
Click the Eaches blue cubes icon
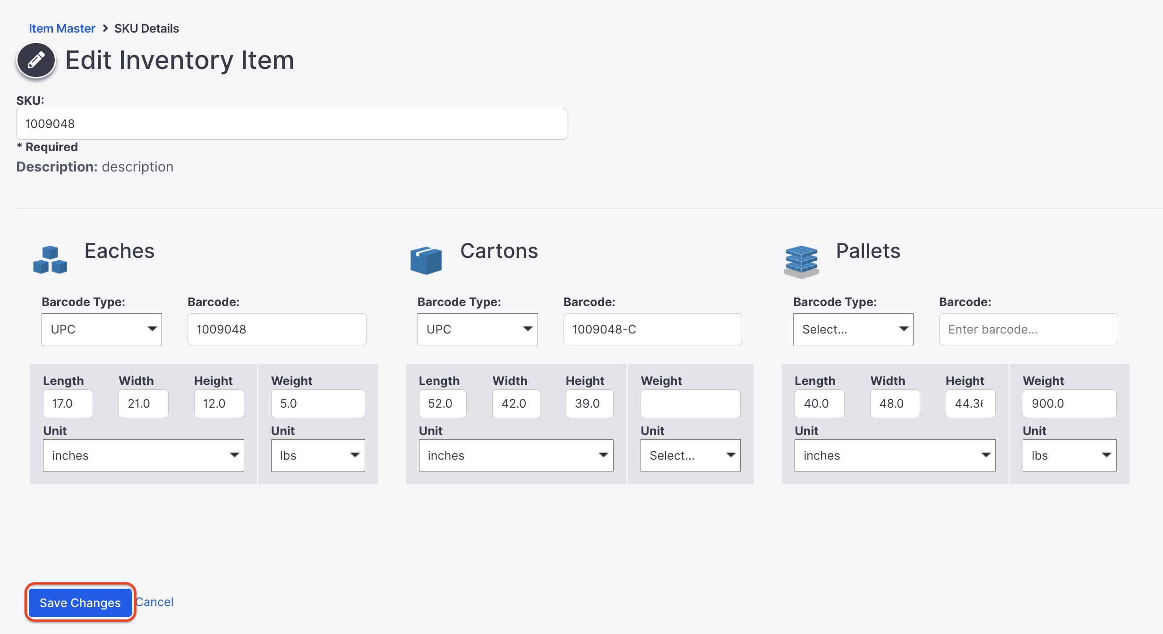pyautogui.click(x=50, y=259)
